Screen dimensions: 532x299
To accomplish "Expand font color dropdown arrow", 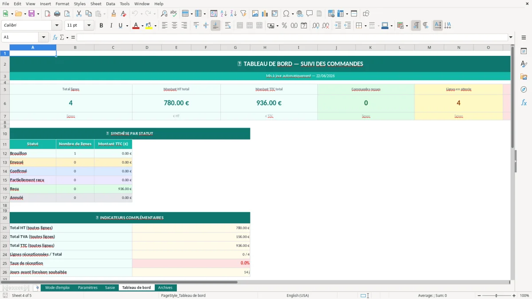I will point(142,26).
